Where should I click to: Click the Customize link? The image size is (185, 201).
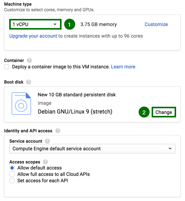pos(156,24)
